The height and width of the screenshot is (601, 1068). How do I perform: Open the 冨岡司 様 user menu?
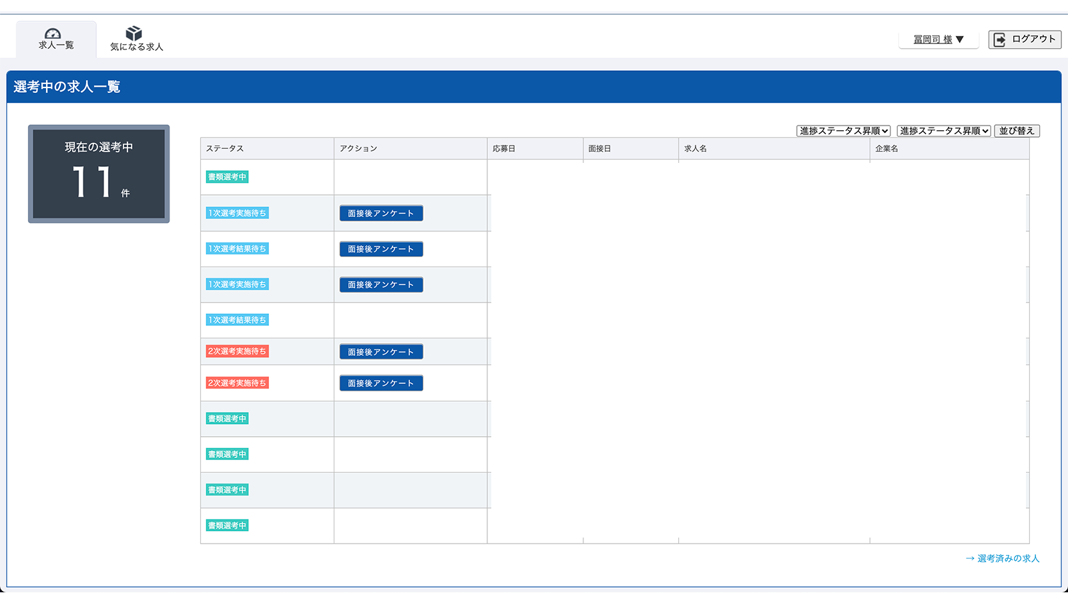click(x=939, y=39)
